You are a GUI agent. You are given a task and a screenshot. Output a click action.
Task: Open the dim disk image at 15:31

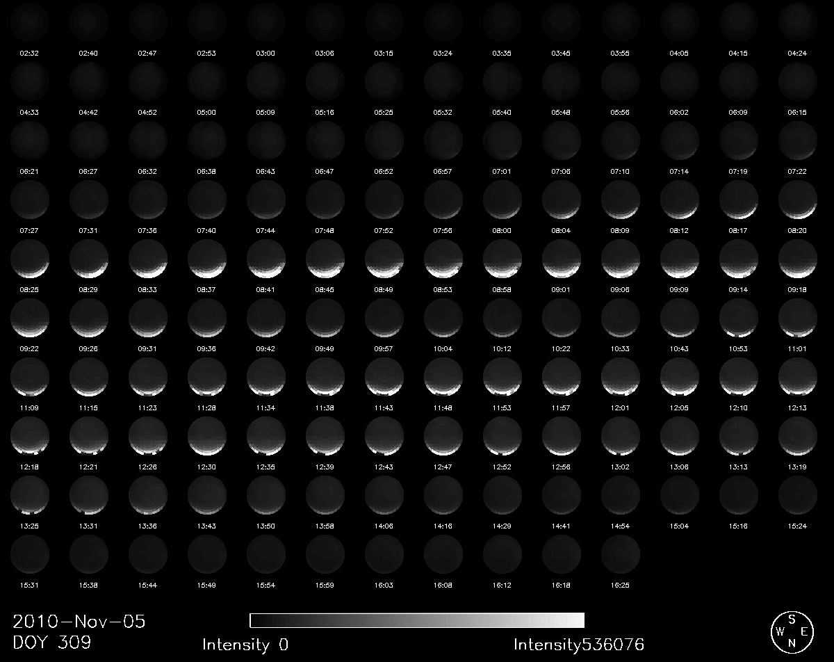[x=30, y=554]
